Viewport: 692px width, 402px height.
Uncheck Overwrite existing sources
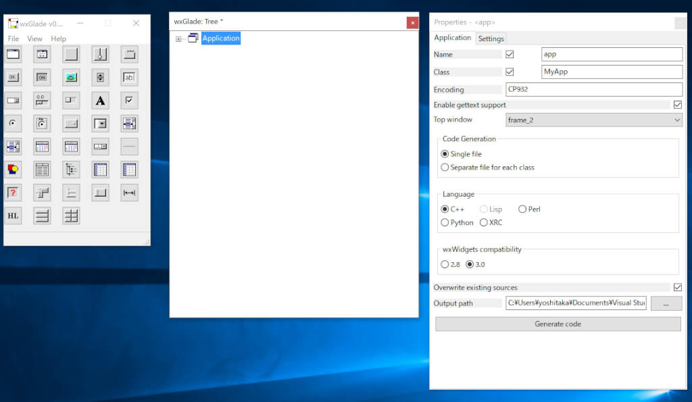click(678, 287)
